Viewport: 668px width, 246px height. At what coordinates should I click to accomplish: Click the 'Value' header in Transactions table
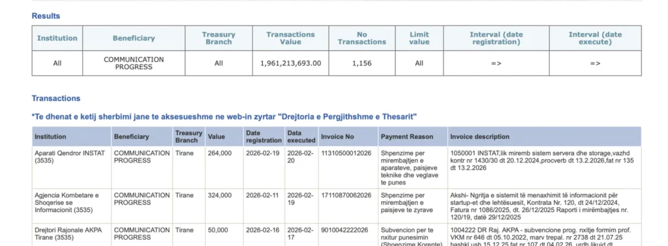point(216,136)
